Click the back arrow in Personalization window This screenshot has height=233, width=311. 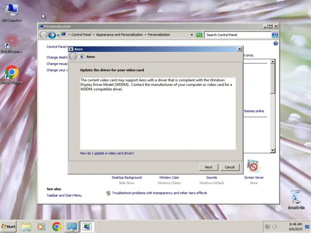point(43,35)
